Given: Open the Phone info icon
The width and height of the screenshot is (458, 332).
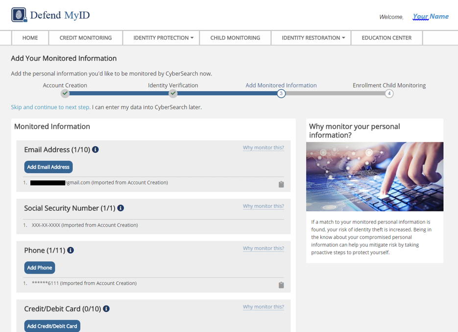Looking at the screenshot, I should (x=71, y=251).
